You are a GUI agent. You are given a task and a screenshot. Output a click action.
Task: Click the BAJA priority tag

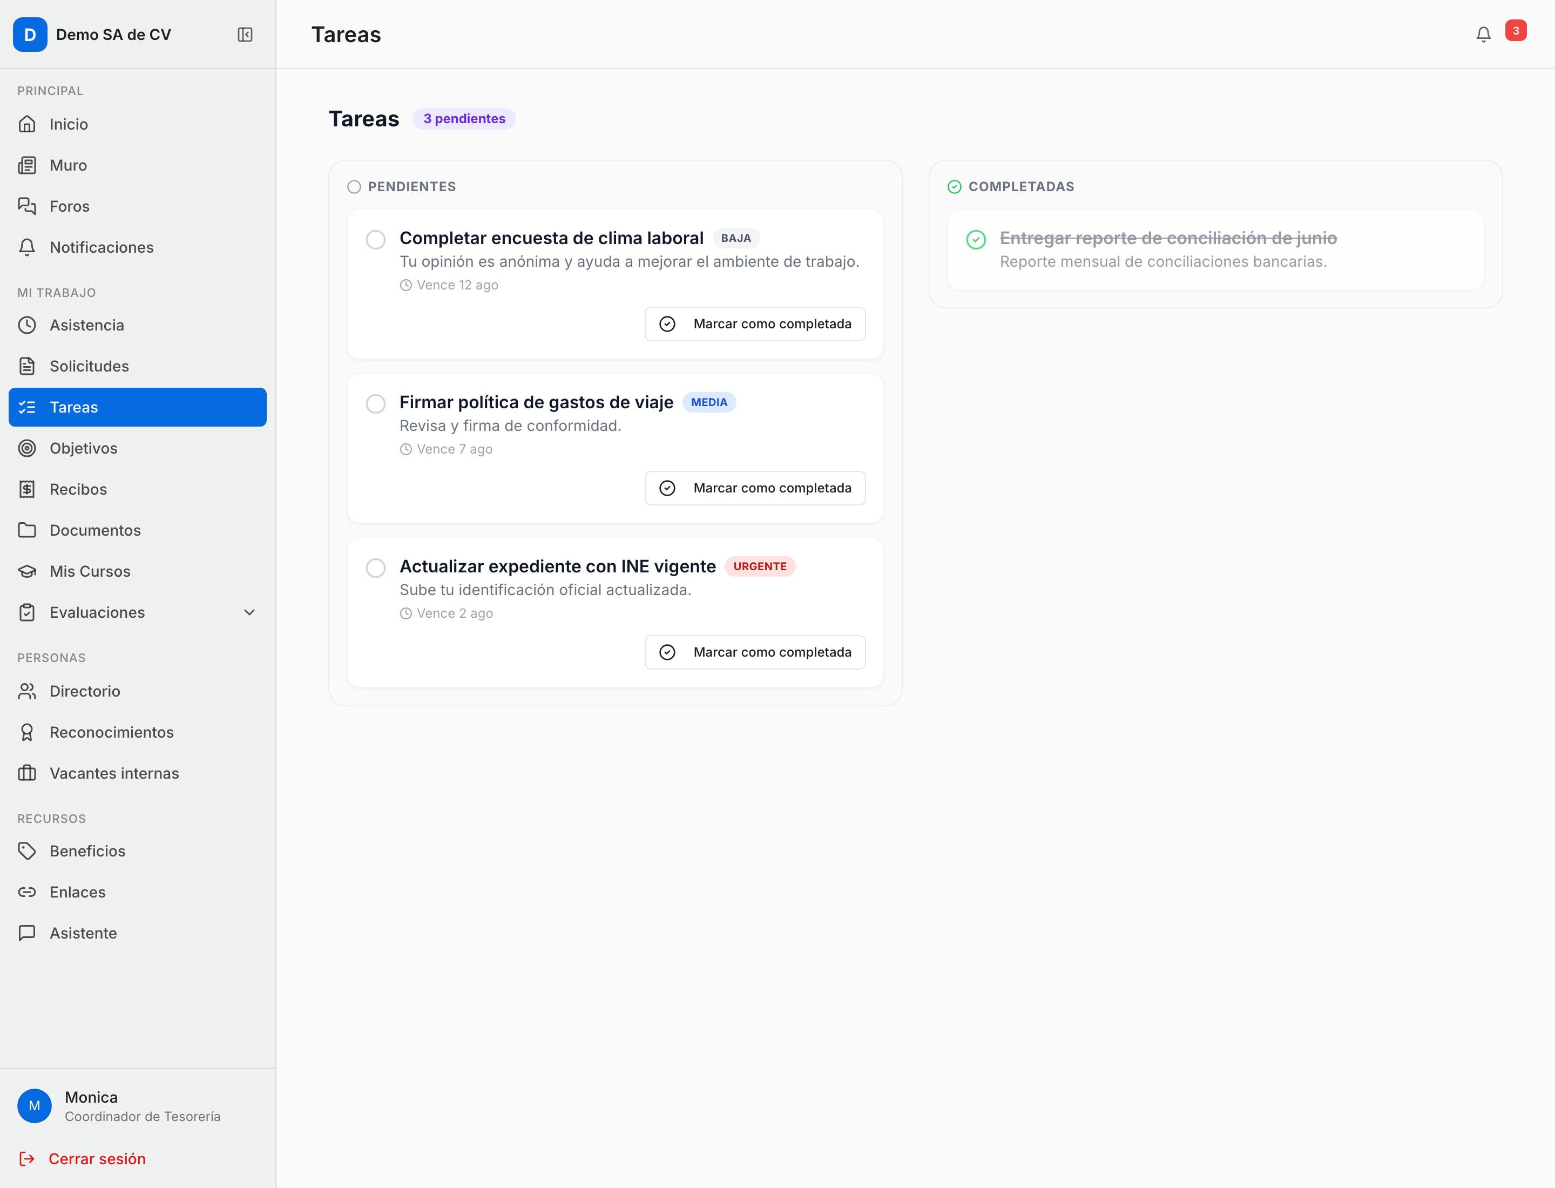[735, 238]
